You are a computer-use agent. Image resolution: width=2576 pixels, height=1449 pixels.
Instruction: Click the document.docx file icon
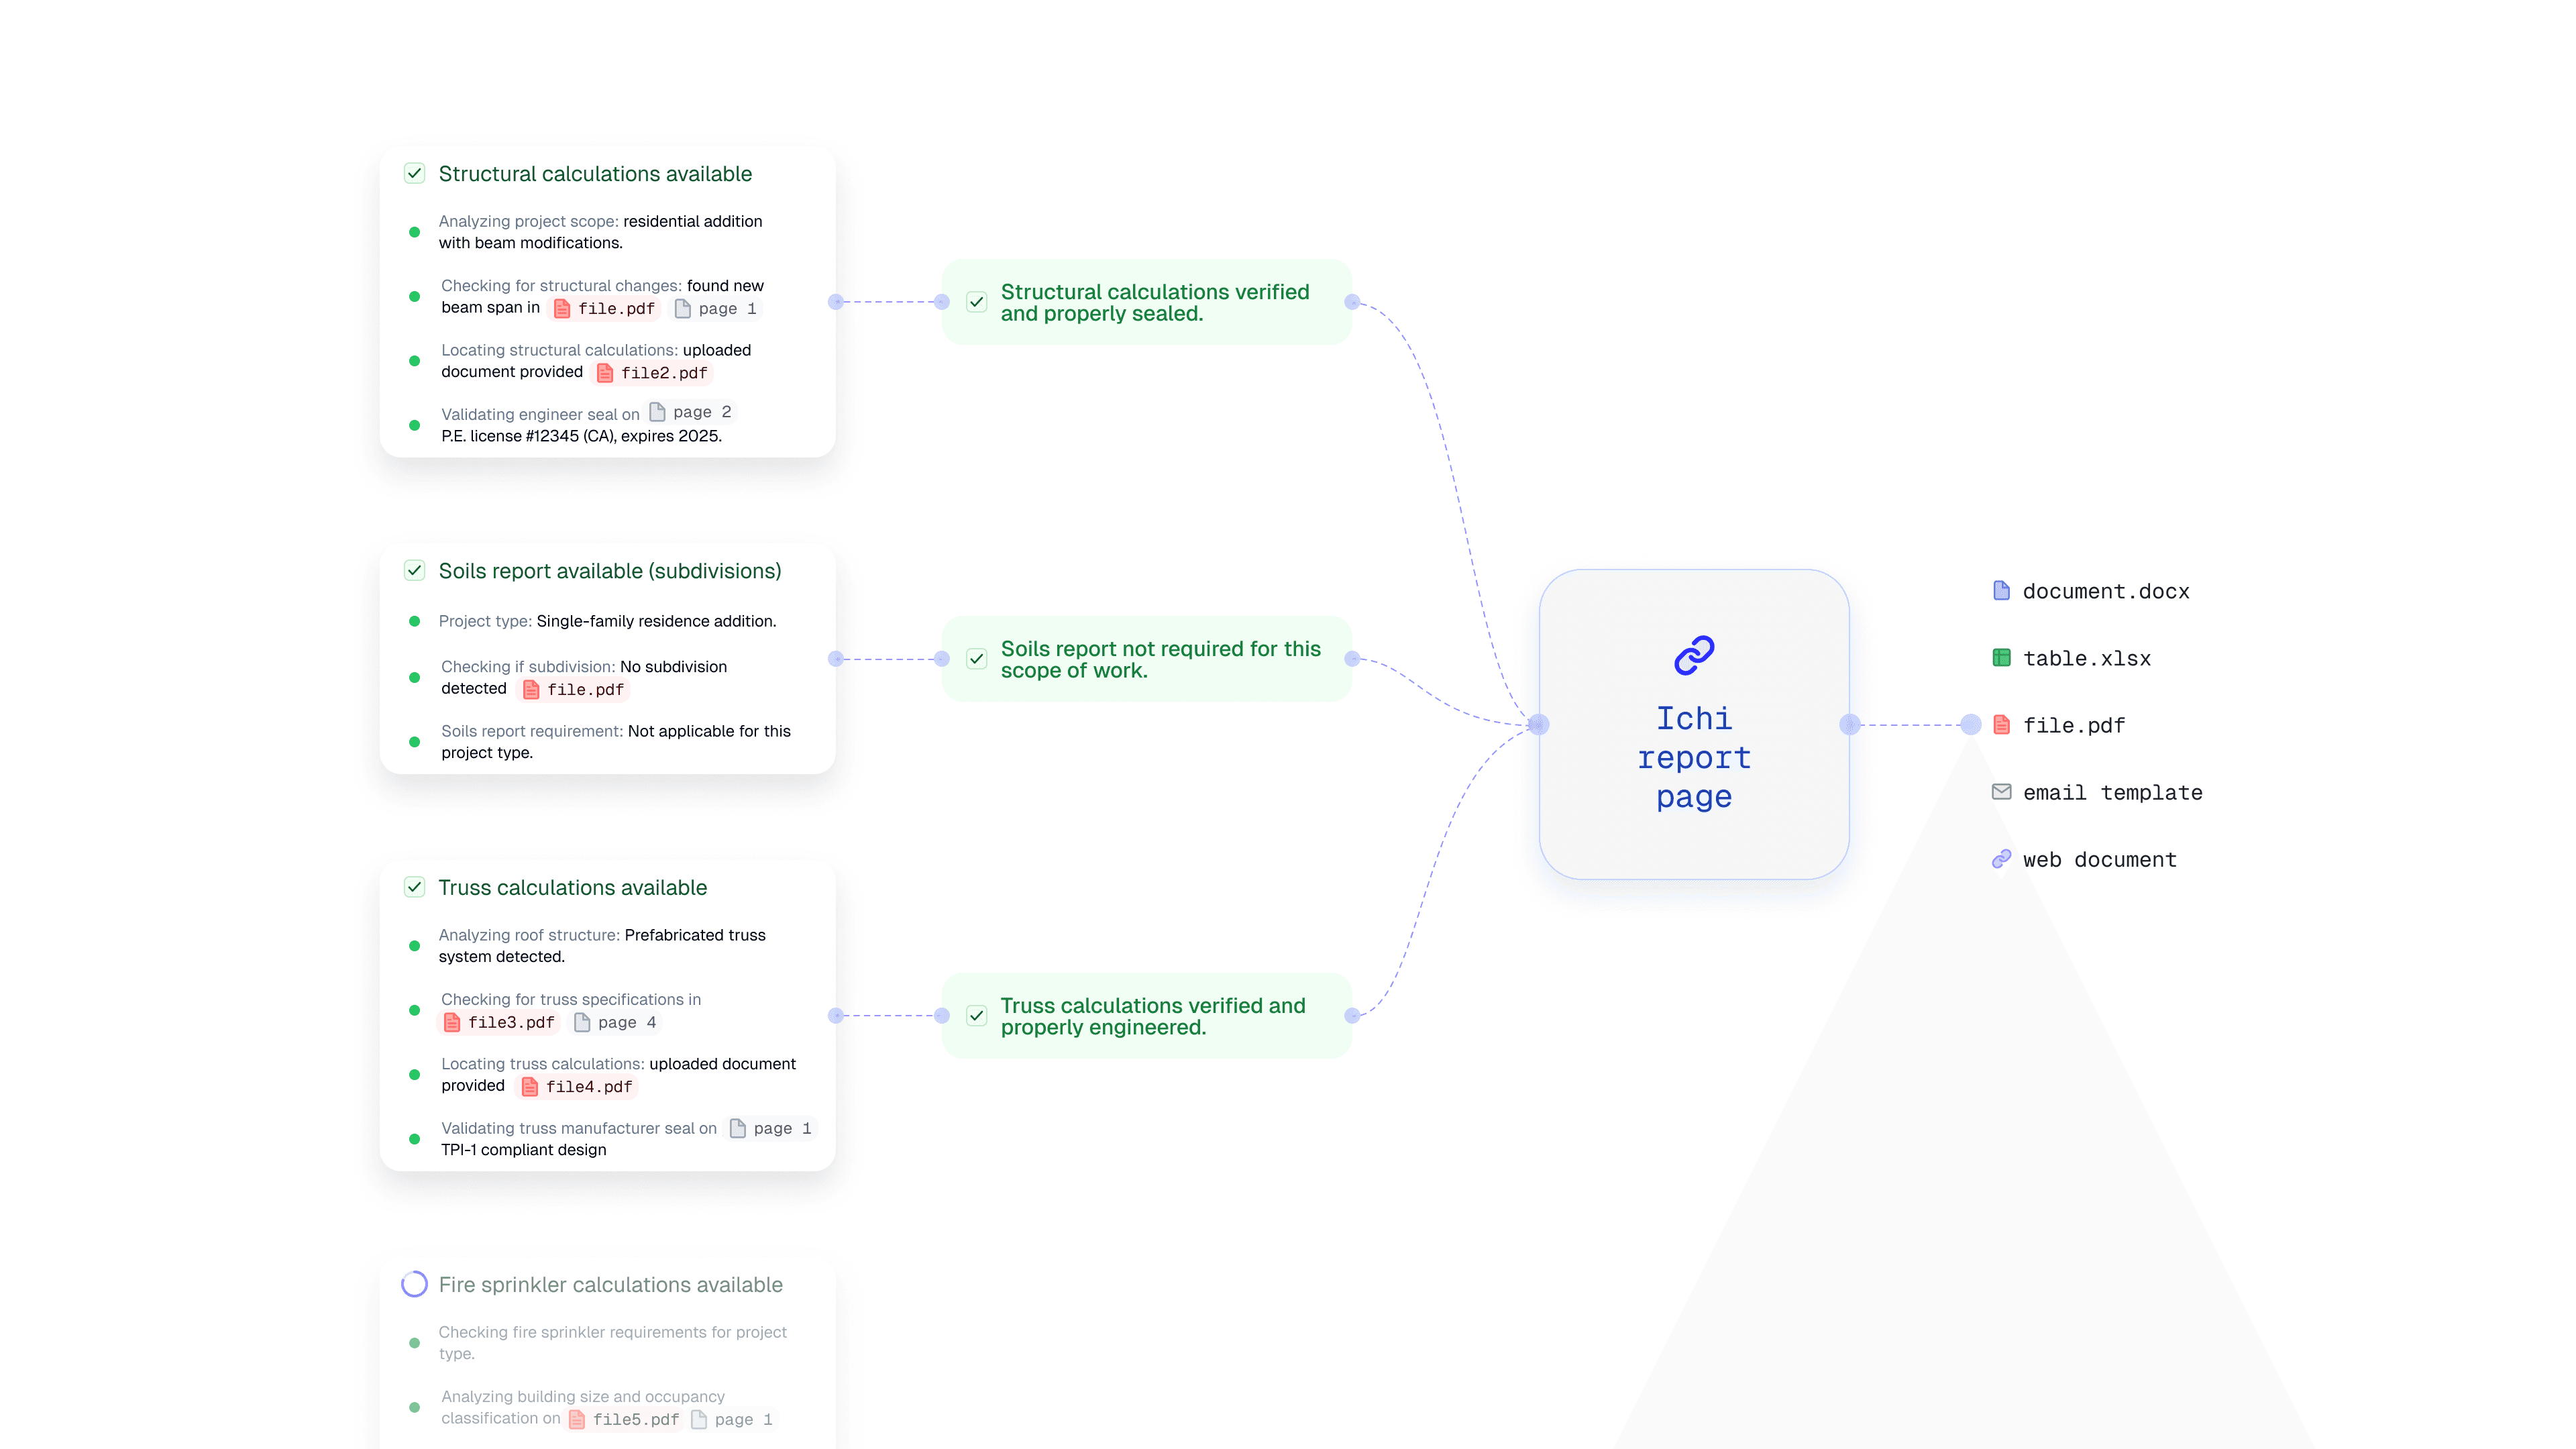2001,591
